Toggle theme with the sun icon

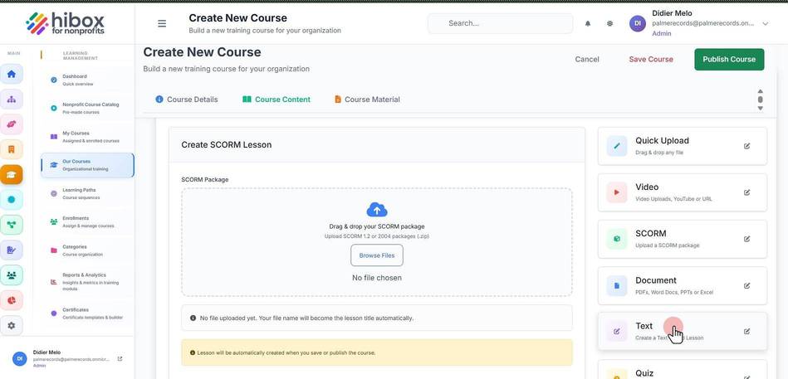point(609,23)
